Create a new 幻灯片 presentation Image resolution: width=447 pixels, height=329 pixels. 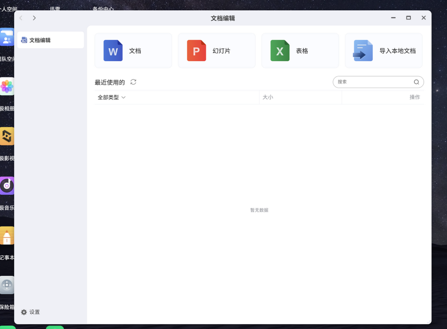[216, 51]
